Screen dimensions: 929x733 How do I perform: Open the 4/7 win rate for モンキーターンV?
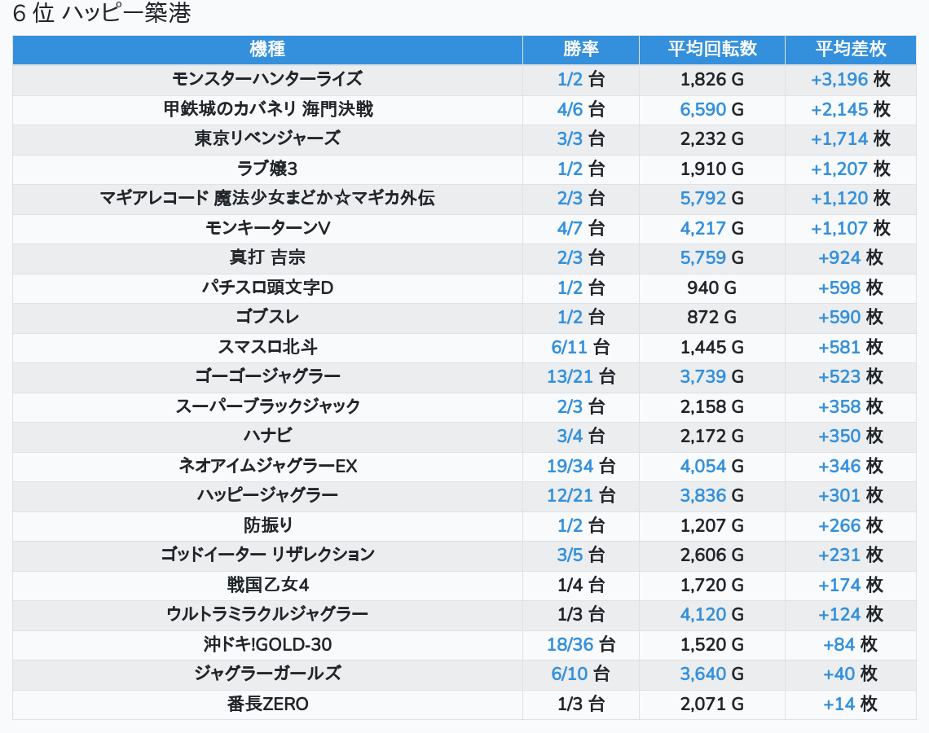pos(570,228)
